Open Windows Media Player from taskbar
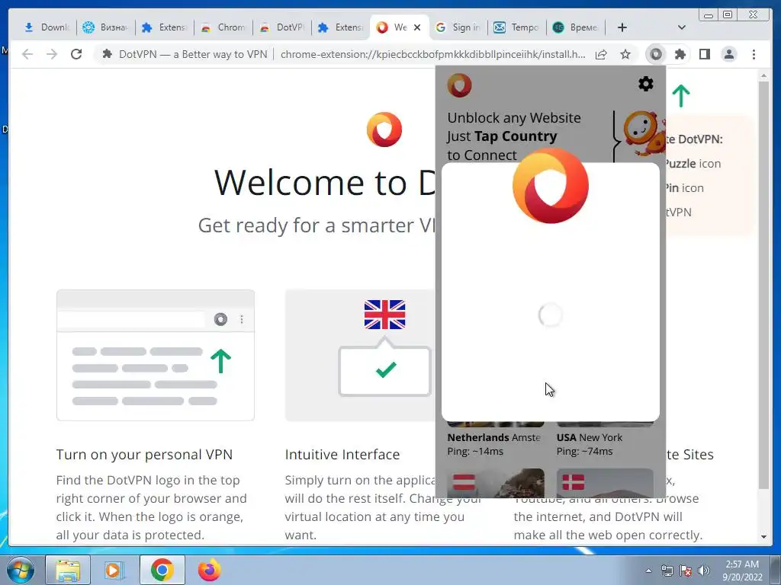 click(114, 570)
